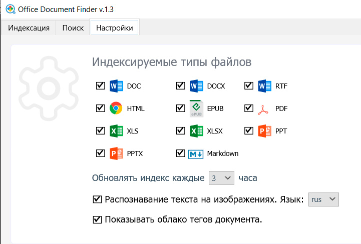This screenshot has height=244, width=361.
Task: Select the Настройки tab
Action: (x=115, y=28)
